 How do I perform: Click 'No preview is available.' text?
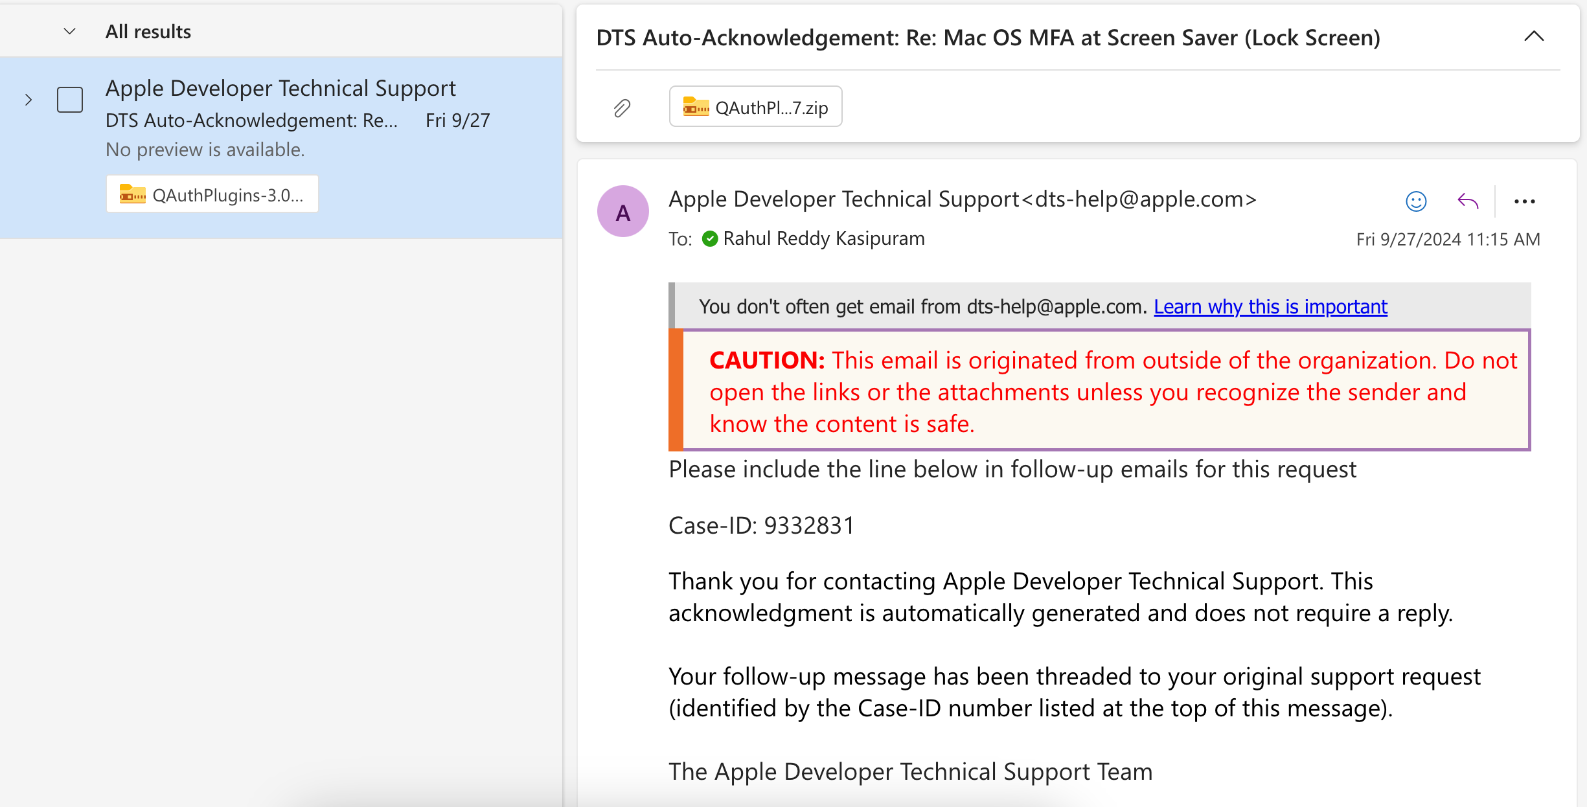pyautogui.click(x=205, y=150)
